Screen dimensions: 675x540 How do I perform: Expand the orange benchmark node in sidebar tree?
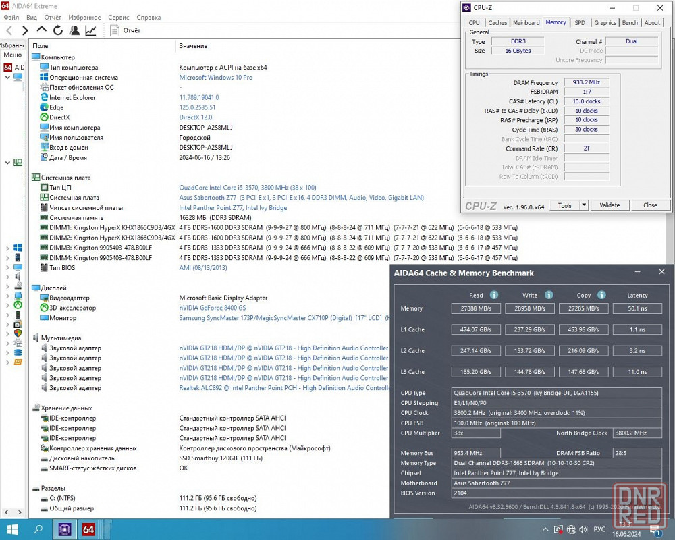click(7, 362)
